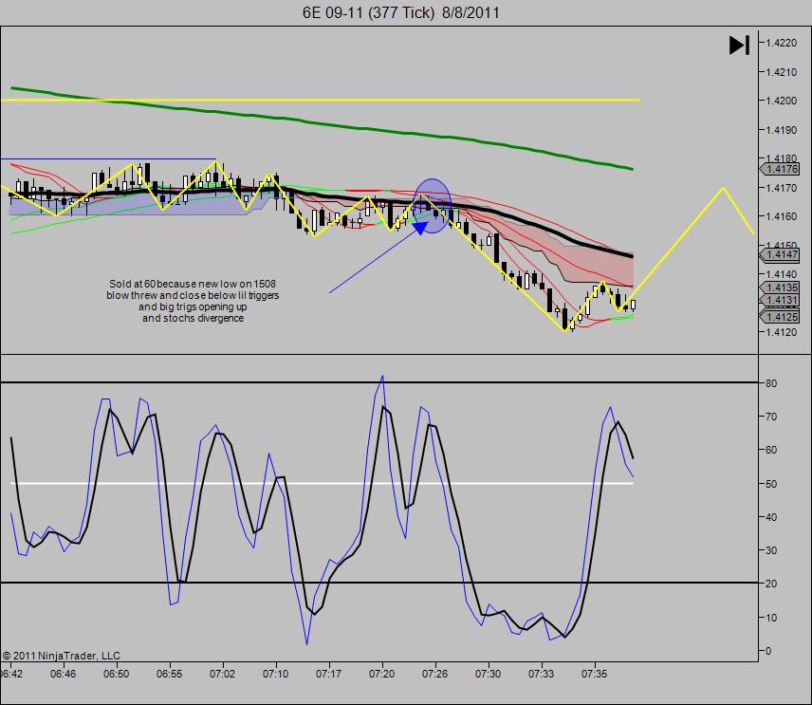
Task: Click the 1.4220 price axis label
Action: pos(782,43)
